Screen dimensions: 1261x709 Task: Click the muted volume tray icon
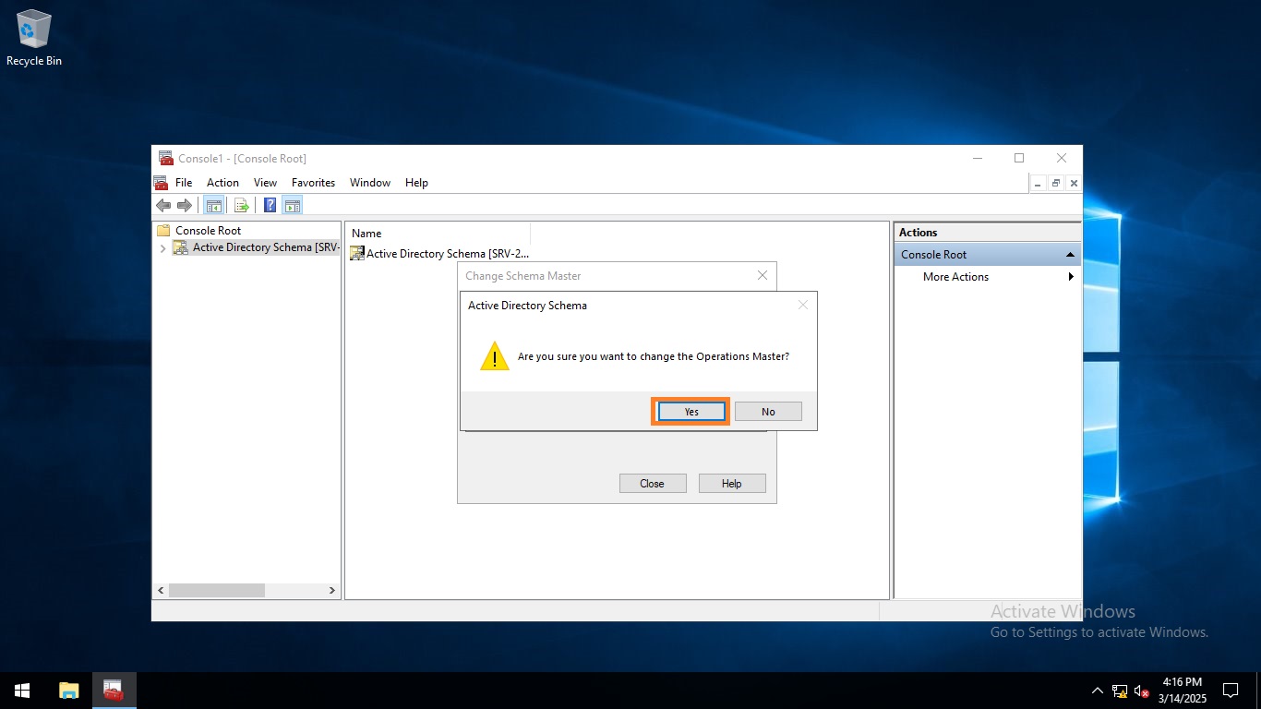[1142, 691]
